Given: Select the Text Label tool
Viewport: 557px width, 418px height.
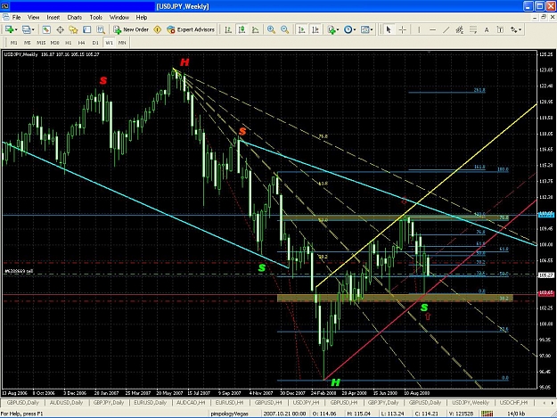Looking at the screenshot, I should tap(500, 29).
